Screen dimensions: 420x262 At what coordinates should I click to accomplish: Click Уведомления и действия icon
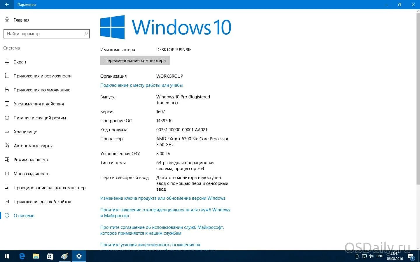pos(7,104)
